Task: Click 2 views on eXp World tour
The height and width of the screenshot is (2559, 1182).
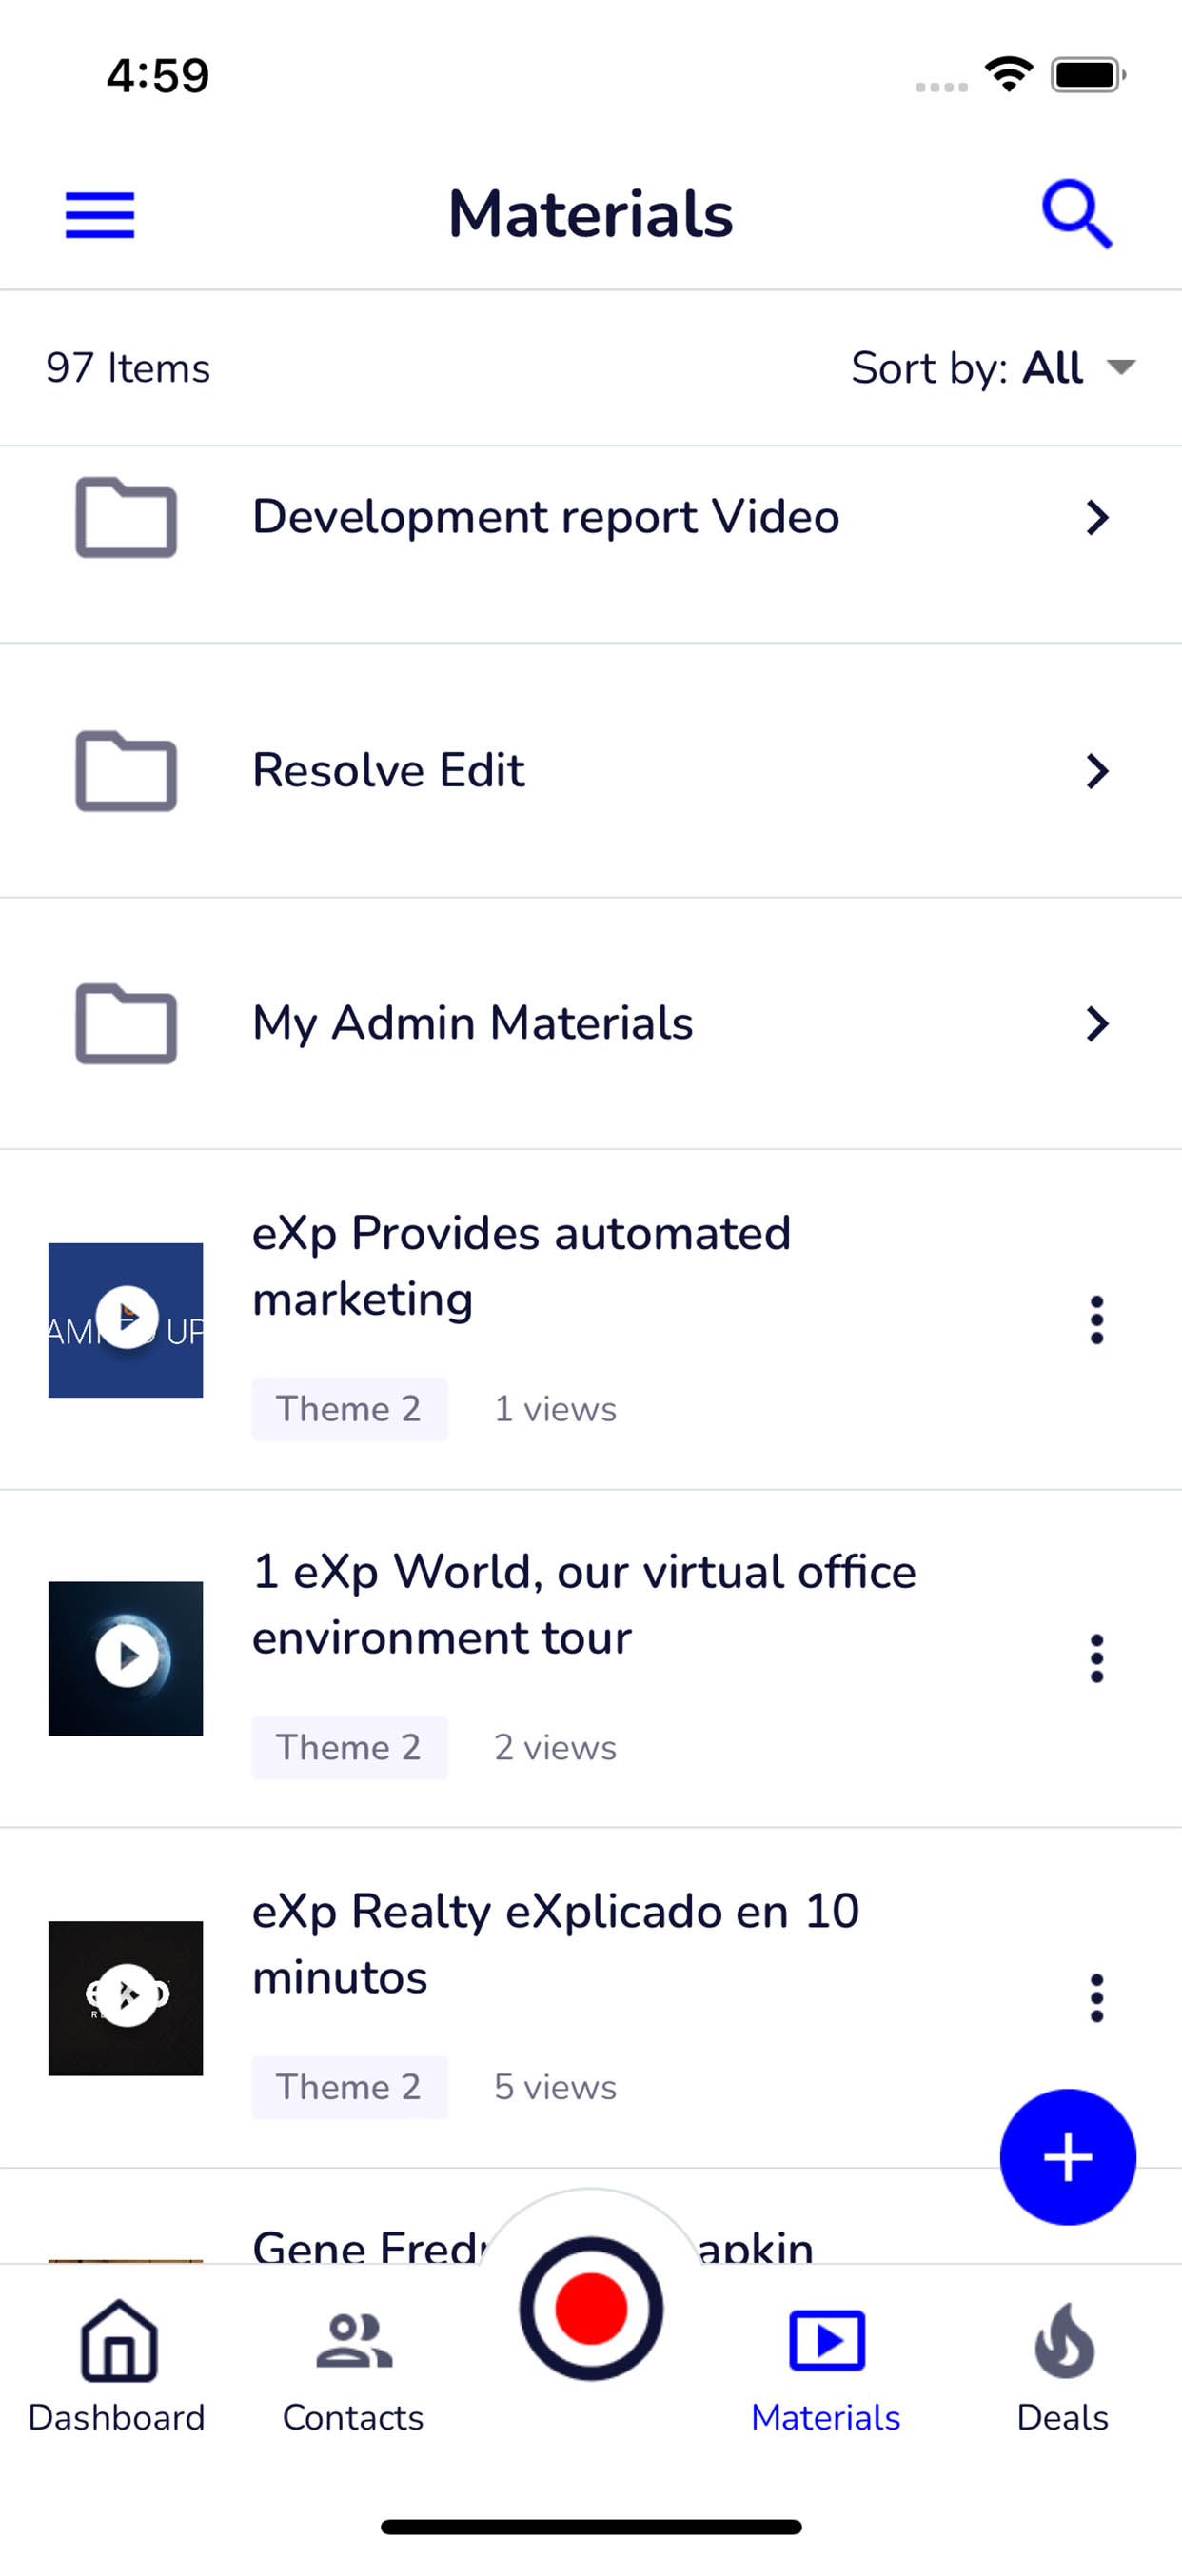Action: (555, 1747)
